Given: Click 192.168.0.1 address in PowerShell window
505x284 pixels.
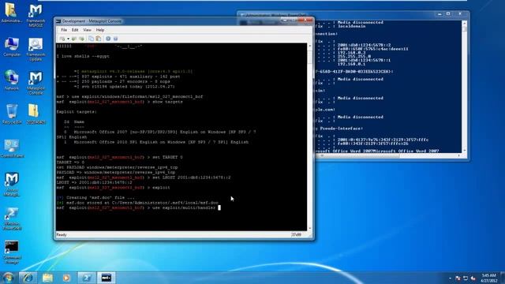Looking at the screenshot, I should point(351,64).
